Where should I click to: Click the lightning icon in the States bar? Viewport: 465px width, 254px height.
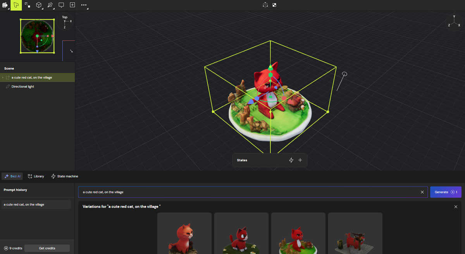pos(291,160)
